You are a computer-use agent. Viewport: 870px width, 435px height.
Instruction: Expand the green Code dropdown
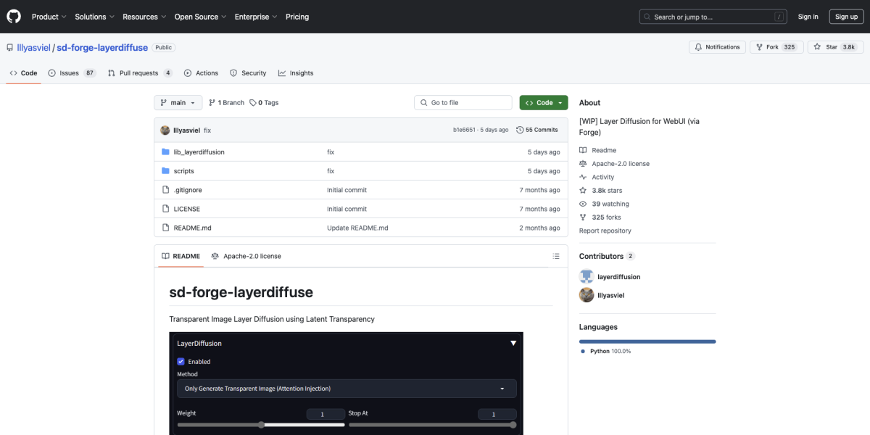[543, 102]
